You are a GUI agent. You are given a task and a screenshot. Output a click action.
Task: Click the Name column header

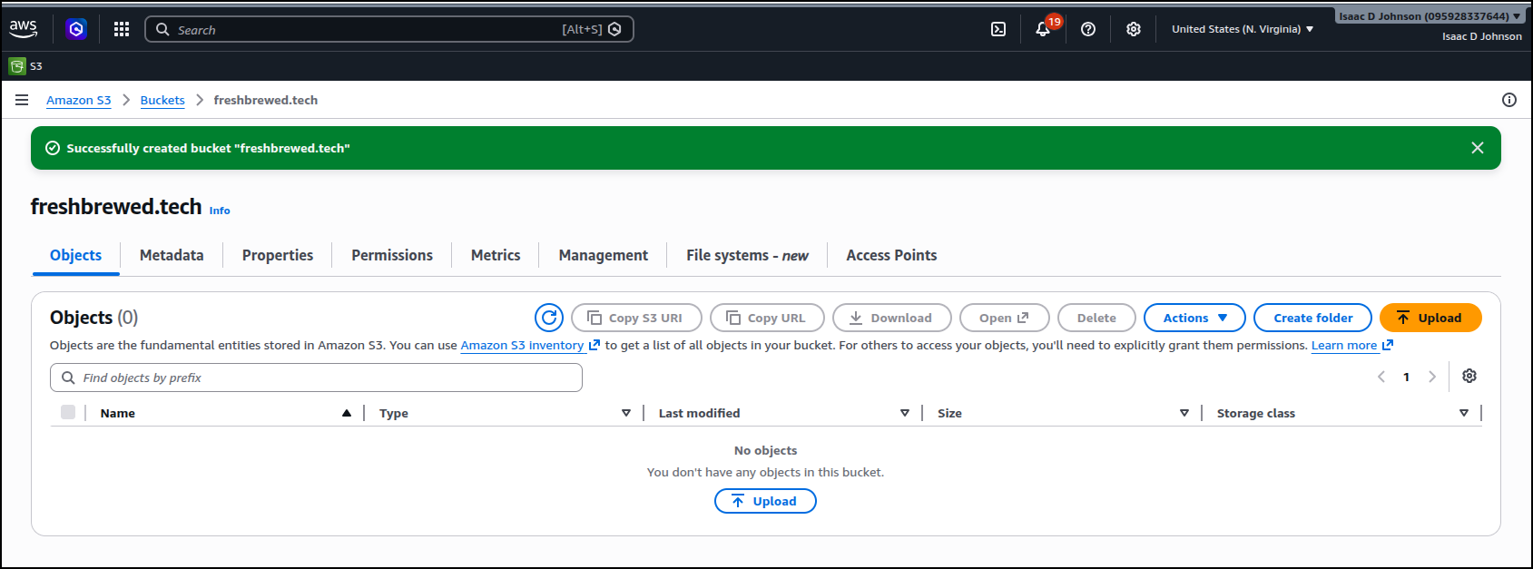[x=118, y=413]
